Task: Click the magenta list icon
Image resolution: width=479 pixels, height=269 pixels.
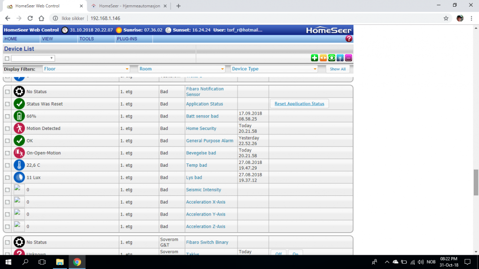Action: [x=349, y=58]
